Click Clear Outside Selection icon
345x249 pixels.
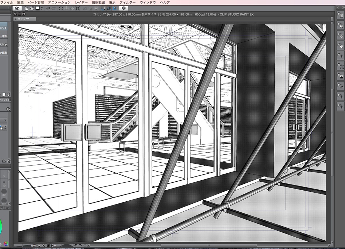66,8
